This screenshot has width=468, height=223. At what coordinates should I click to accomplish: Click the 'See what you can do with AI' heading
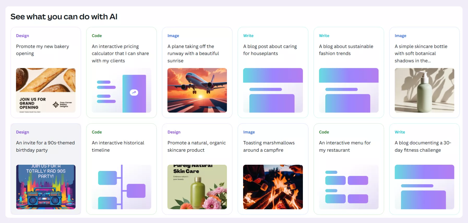64,17
